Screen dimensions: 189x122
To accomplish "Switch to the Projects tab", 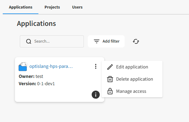I will [x=52, y=7].
